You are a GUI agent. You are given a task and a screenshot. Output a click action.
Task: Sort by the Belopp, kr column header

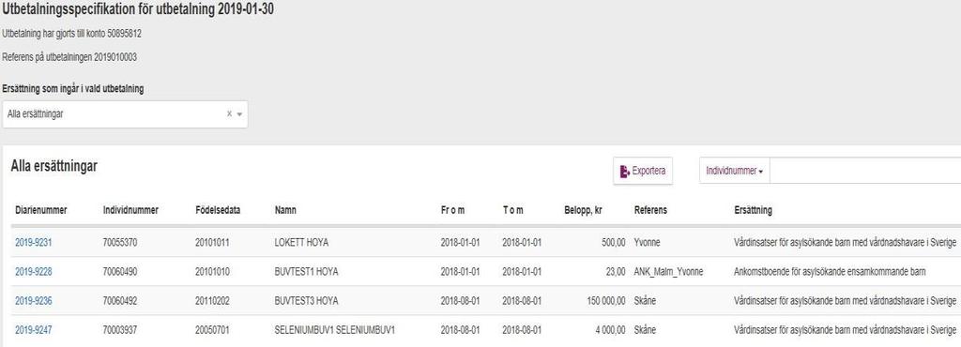[586, 210]
